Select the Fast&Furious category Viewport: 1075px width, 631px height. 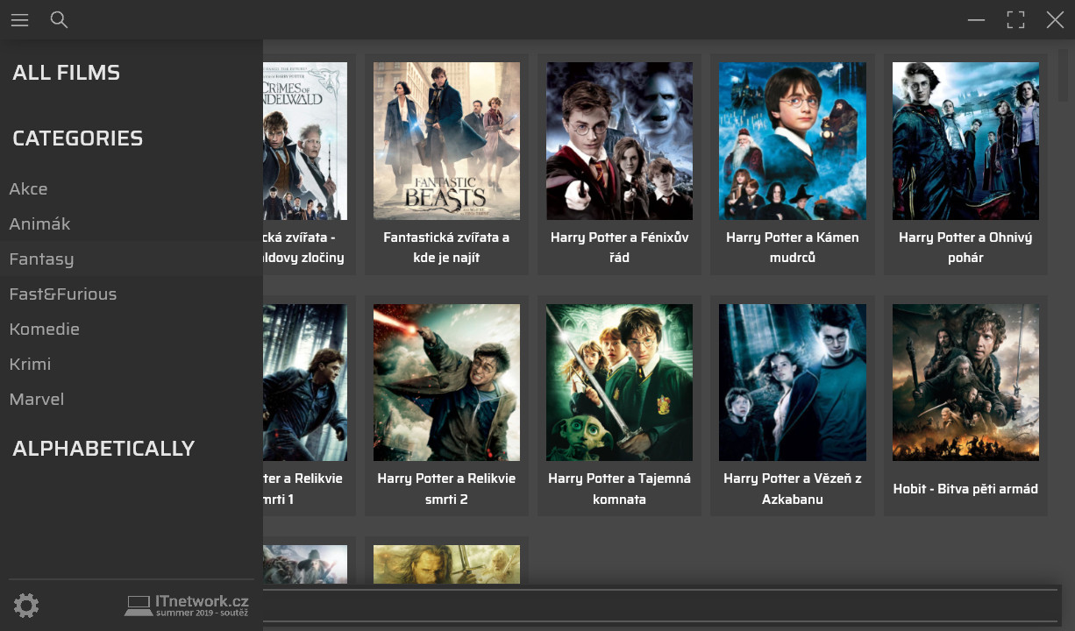pos(62,294)
